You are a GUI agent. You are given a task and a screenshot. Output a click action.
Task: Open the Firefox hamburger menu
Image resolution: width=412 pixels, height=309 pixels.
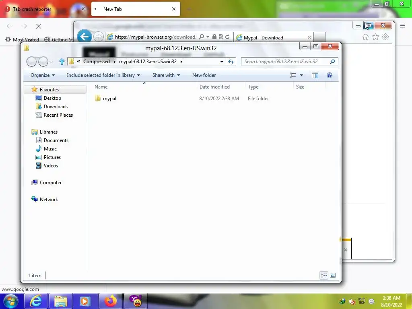pos(402,25)
